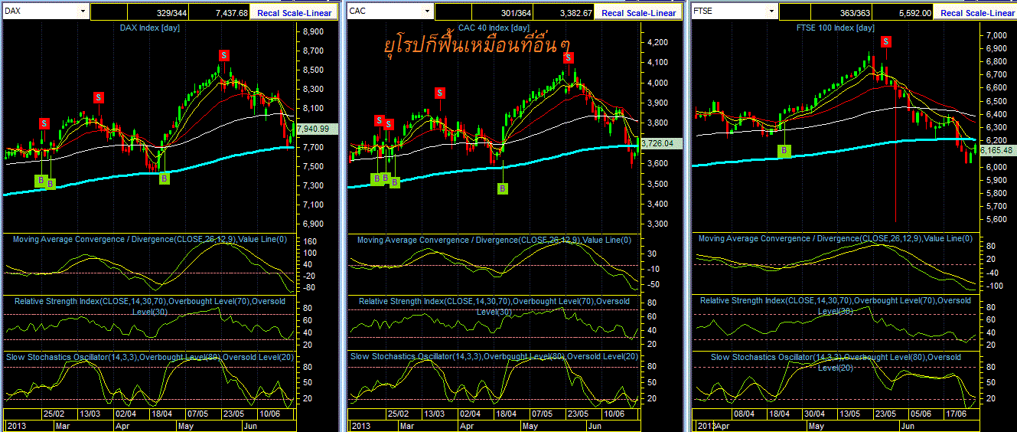Click CAC sell marker S above 13/03
Screen dimensions: 1017x432
point(440,93)
